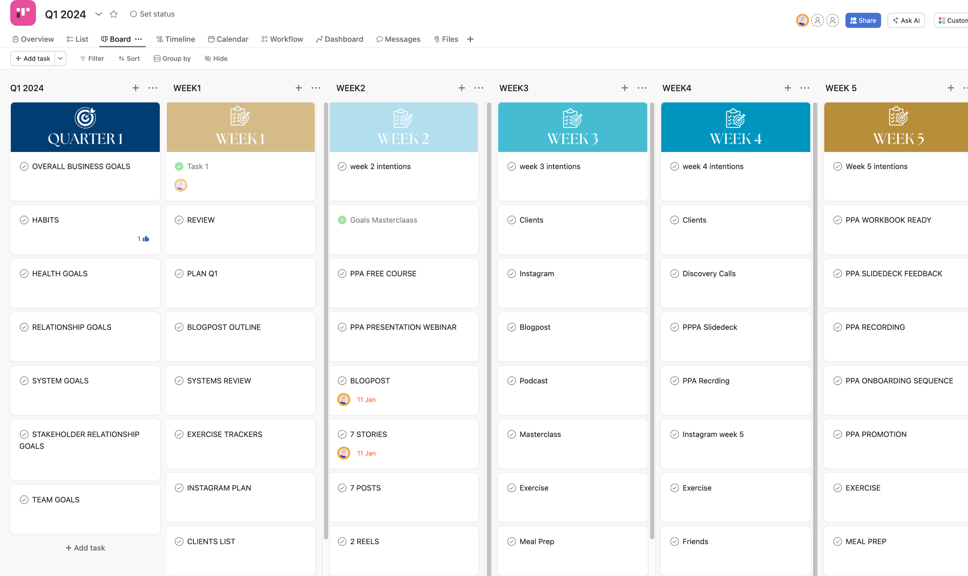Open the Dashboard tab

[339, 39]
